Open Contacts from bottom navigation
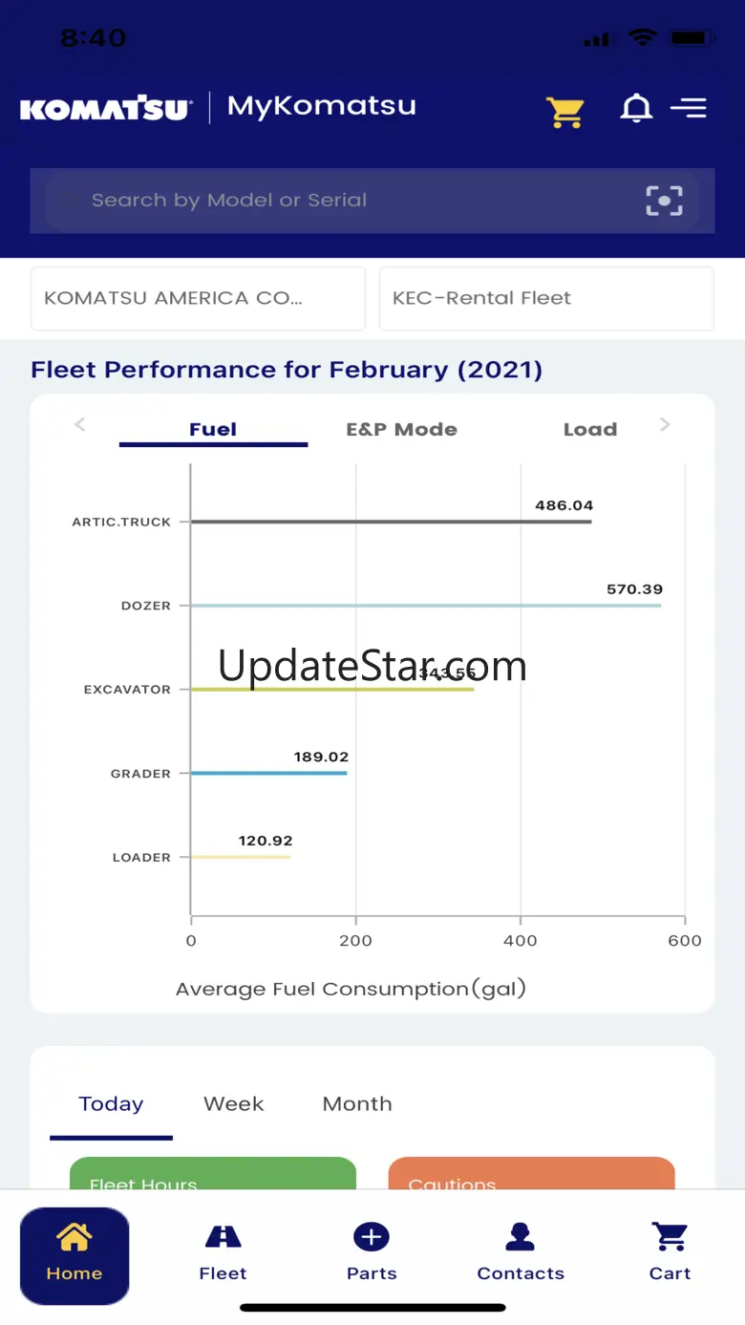The image size is (745, 1325). 521,1254
